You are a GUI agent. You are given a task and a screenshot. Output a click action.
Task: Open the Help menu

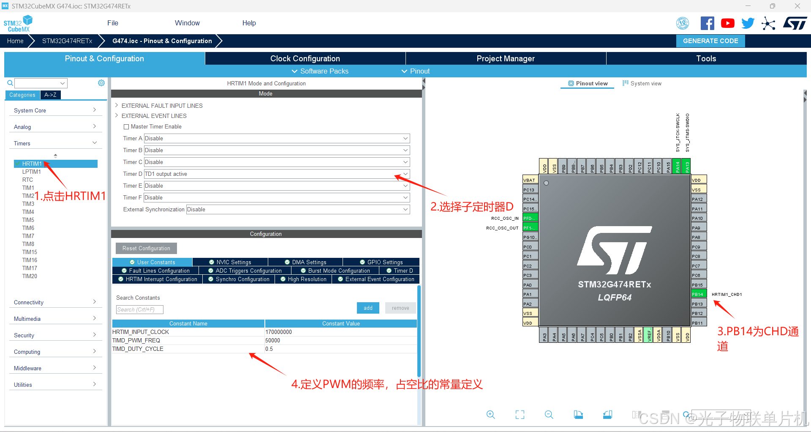[249, 23]
